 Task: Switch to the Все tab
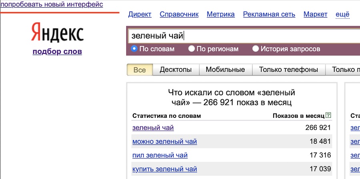[140, 70]
